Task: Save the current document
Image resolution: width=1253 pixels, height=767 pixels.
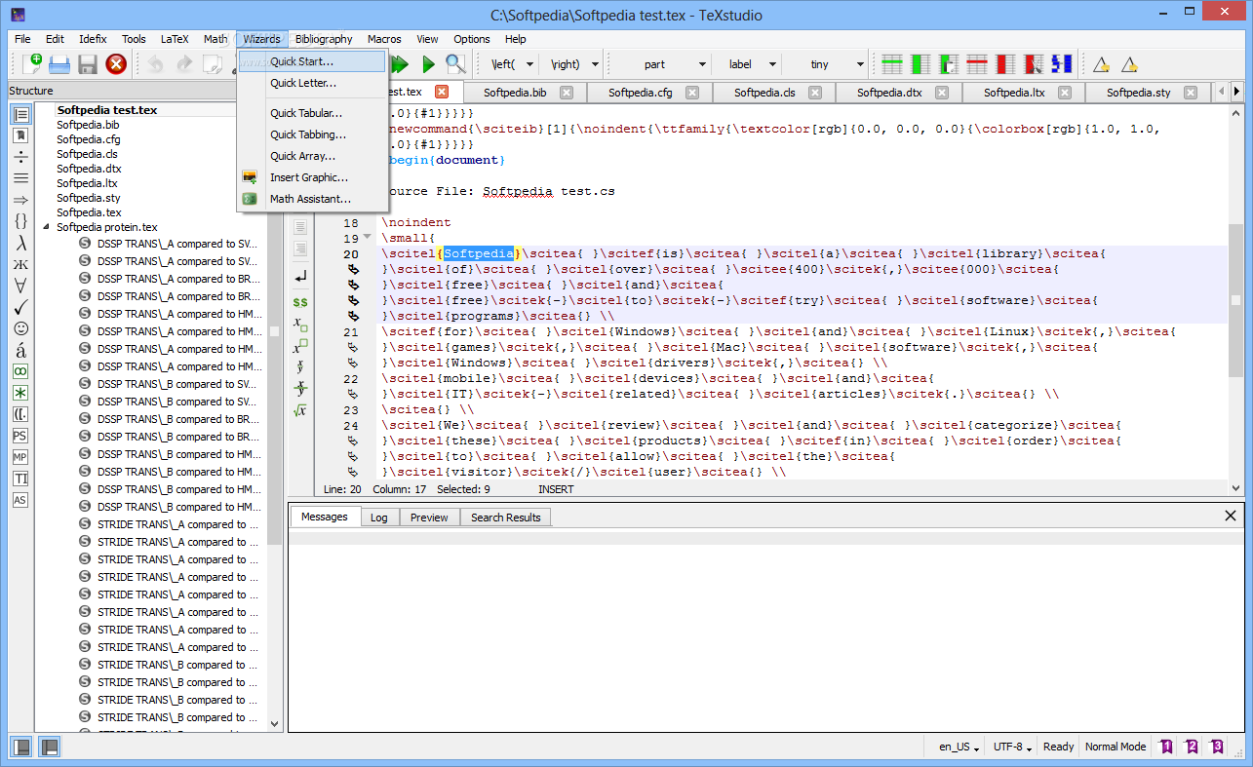Action: tap(88, 64)
